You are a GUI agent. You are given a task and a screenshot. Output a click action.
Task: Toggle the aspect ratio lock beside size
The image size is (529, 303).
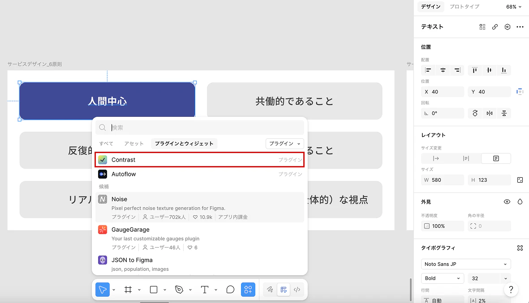pyautogui.click(x=520, y=180)
